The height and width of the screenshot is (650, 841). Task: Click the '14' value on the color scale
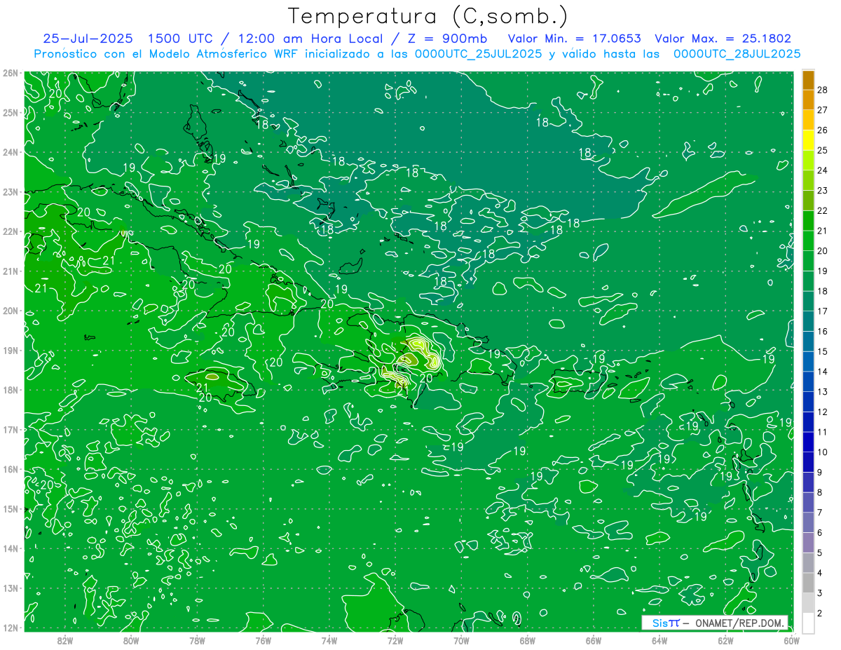pyautogui.click(x=822, y=372)
